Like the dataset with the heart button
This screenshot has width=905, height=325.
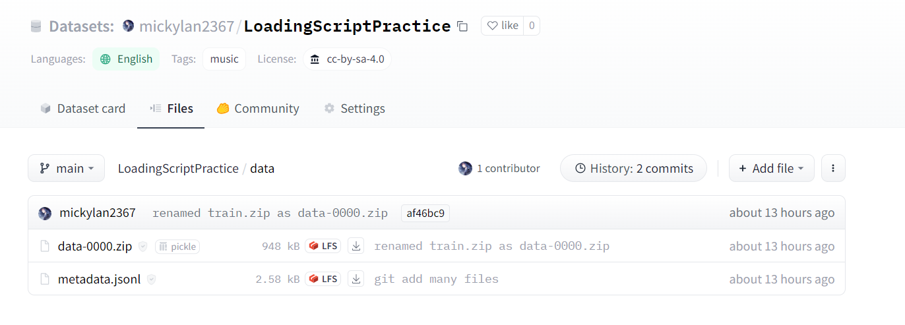502,26
